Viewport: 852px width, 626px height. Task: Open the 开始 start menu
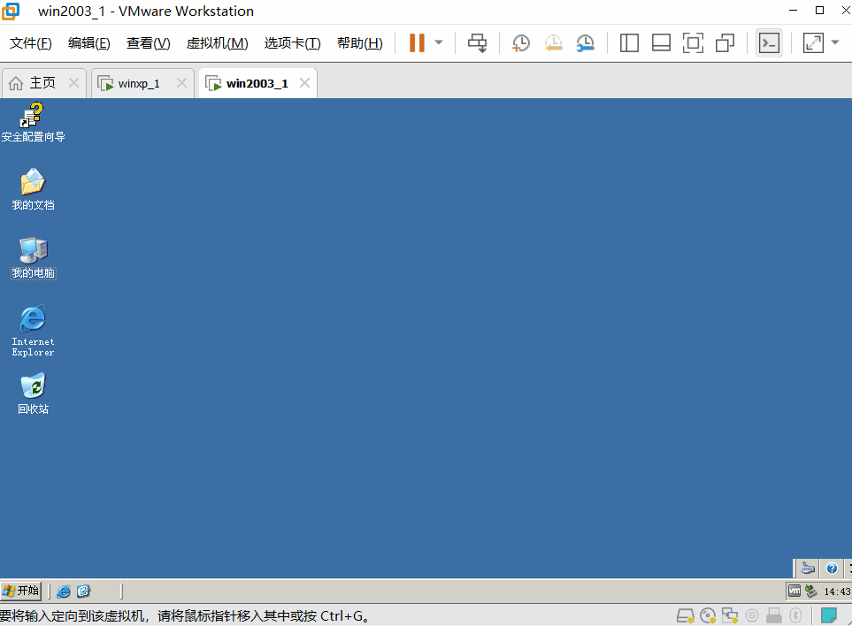coord(21,591)
